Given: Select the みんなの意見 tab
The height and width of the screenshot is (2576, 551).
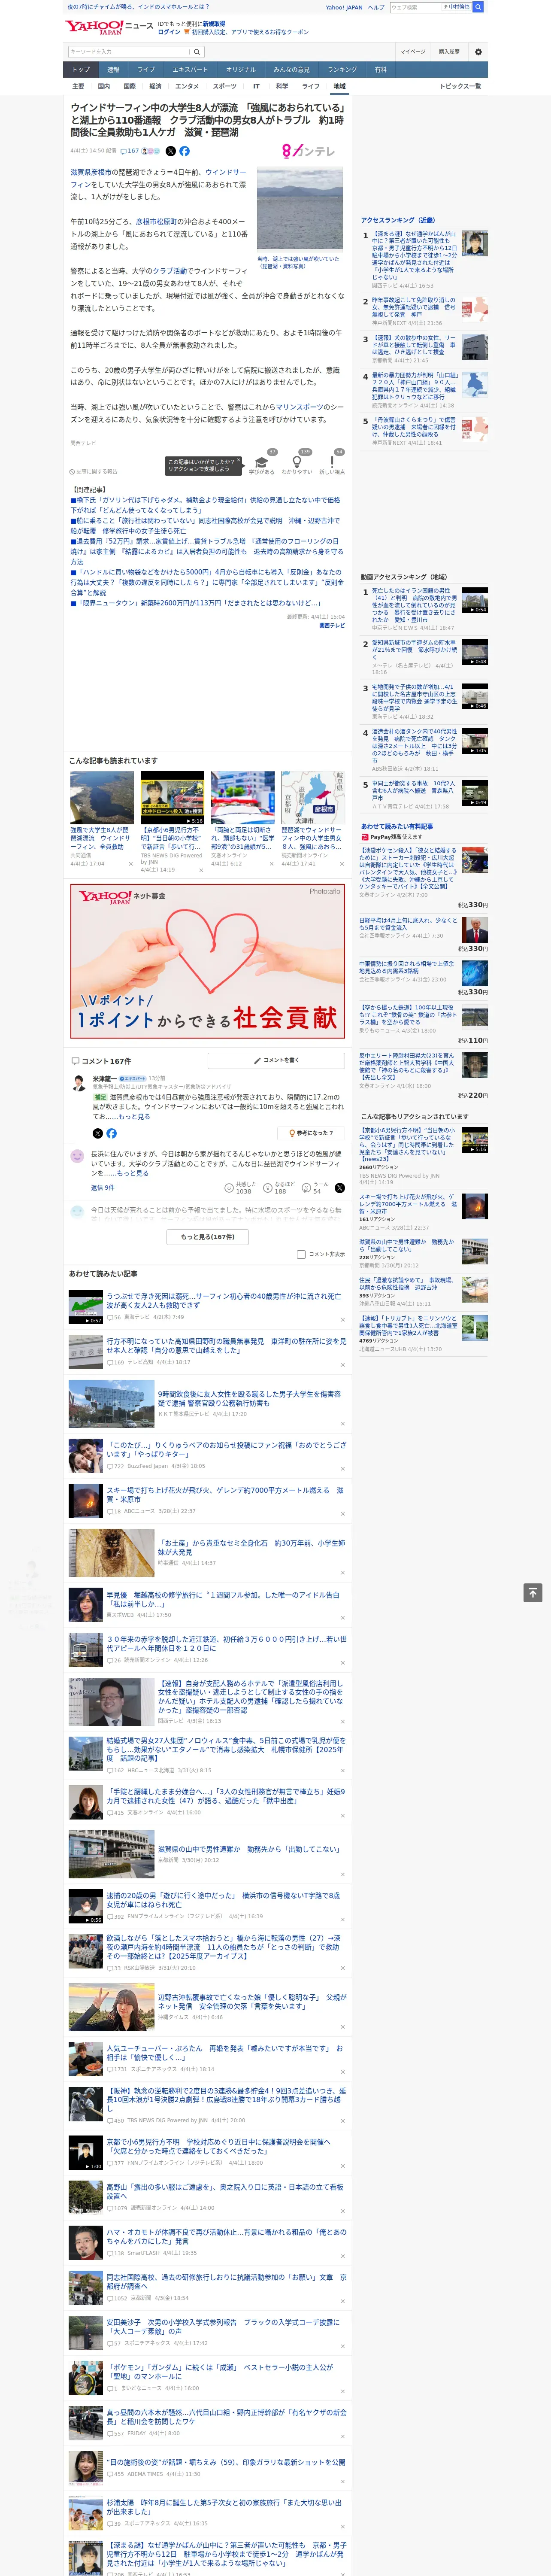Looking at the screenshot, I should 292,70.
